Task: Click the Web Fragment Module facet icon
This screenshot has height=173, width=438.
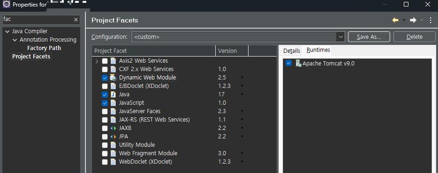Action: point(113,153)
